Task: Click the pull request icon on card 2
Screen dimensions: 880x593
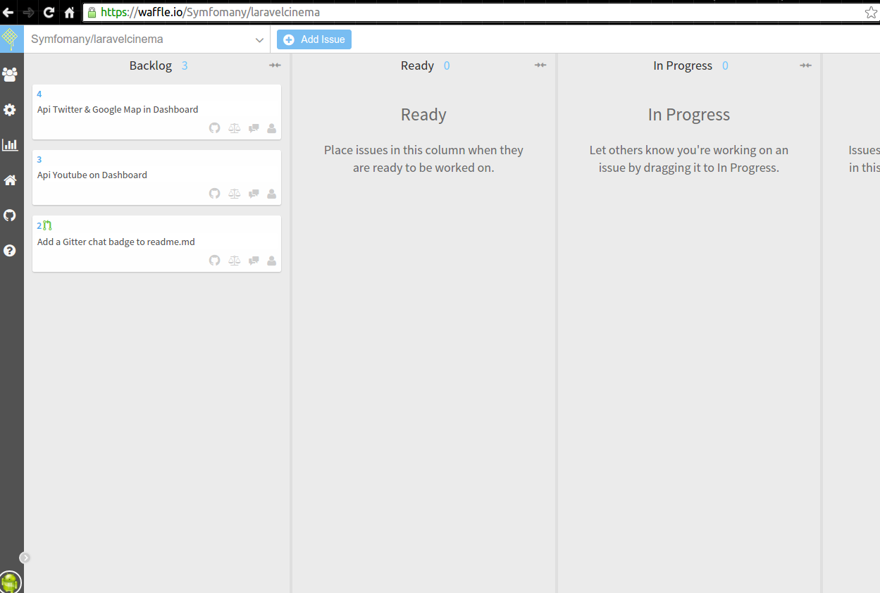Action: point(47,225)
